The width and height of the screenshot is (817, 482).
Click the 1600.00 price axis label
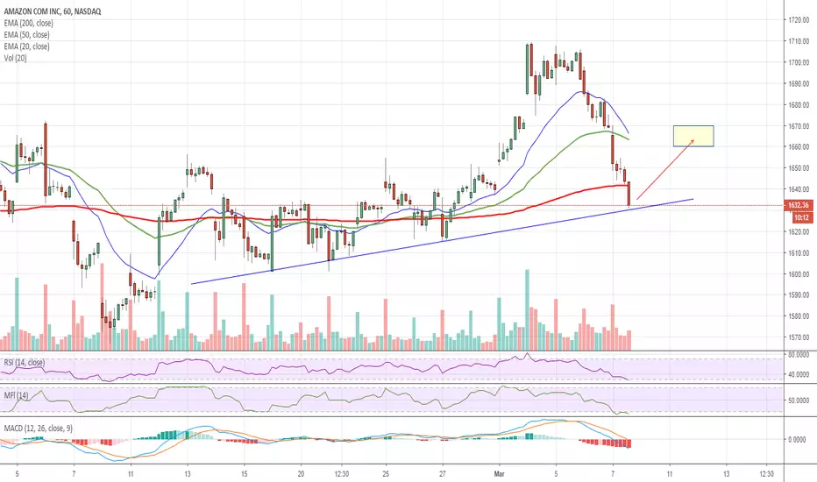tap(799, 274)
